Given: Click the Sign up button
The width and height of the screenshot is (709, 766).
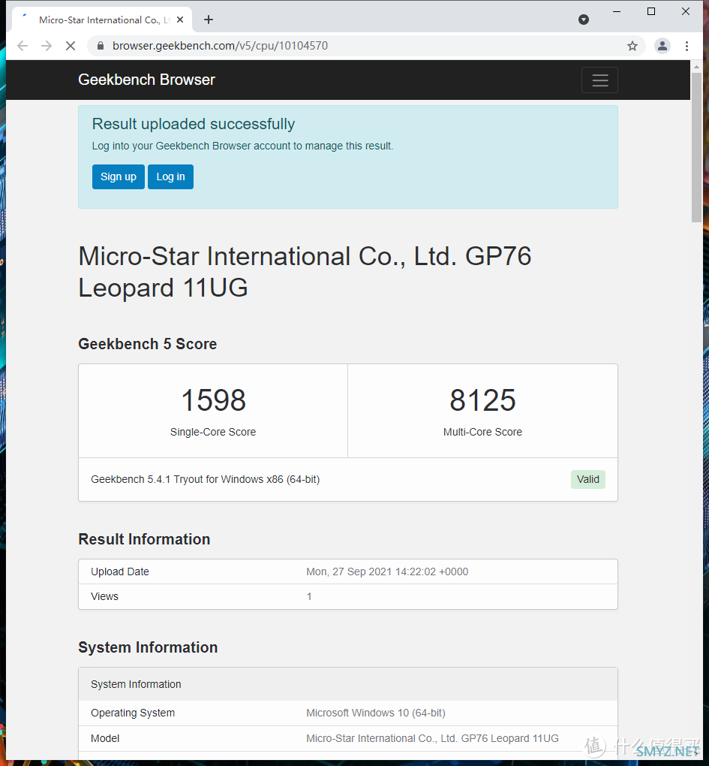Looking at the screenshot, I should tap(118, 176).
